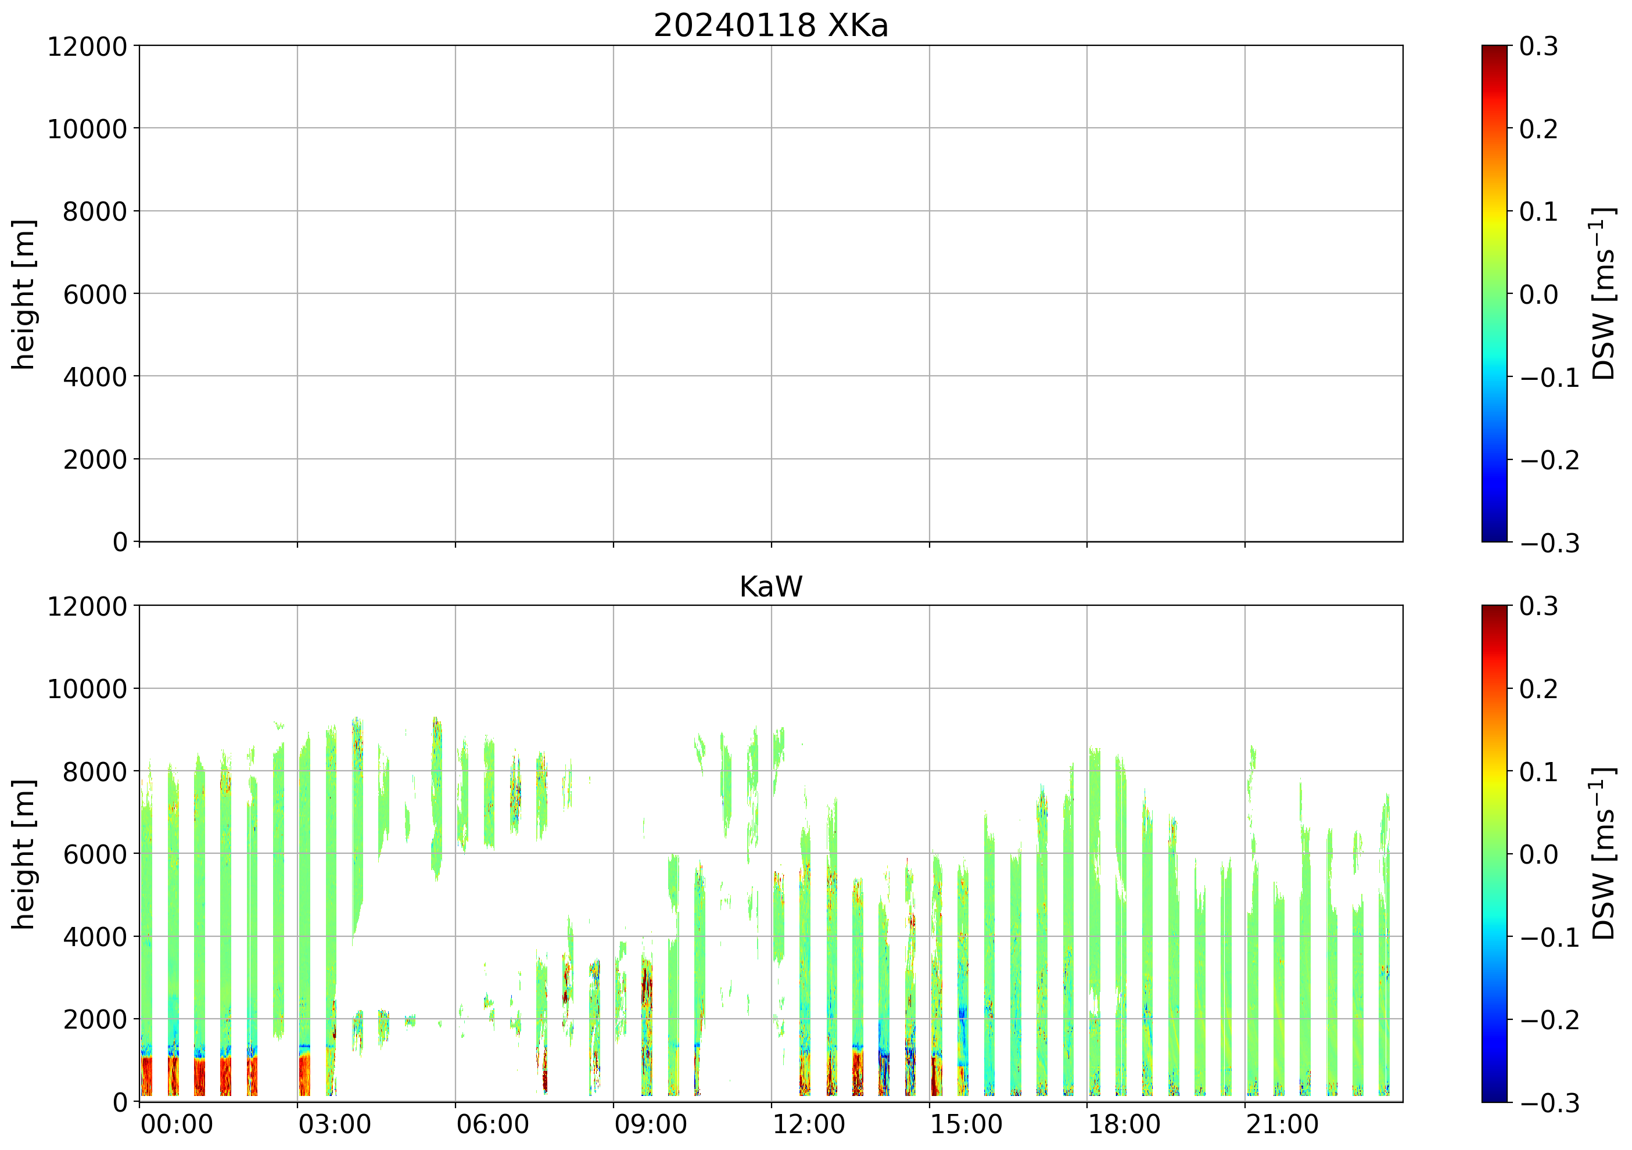Screen dimensions: 1632x1150
Task: Click the bottom colorbar DSW label
Action: (1603, 854)
